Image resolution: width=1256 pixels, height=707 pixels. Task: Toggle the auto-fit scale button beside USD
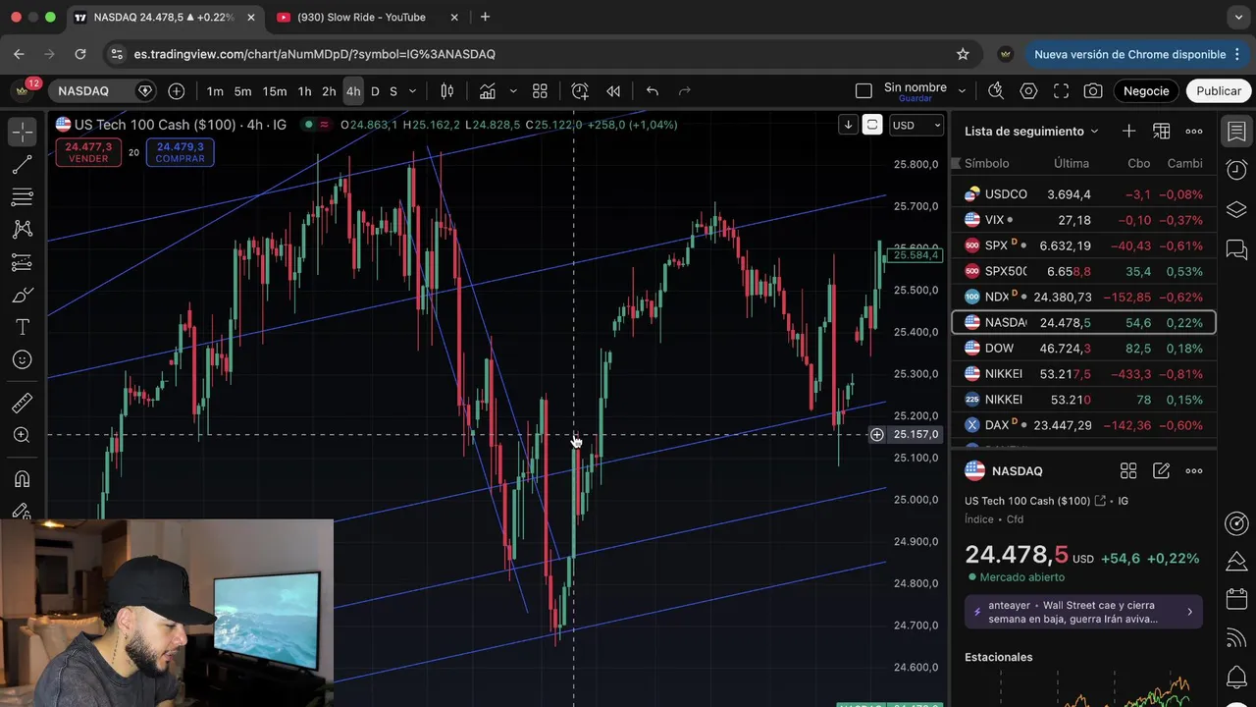click(872, 125)
